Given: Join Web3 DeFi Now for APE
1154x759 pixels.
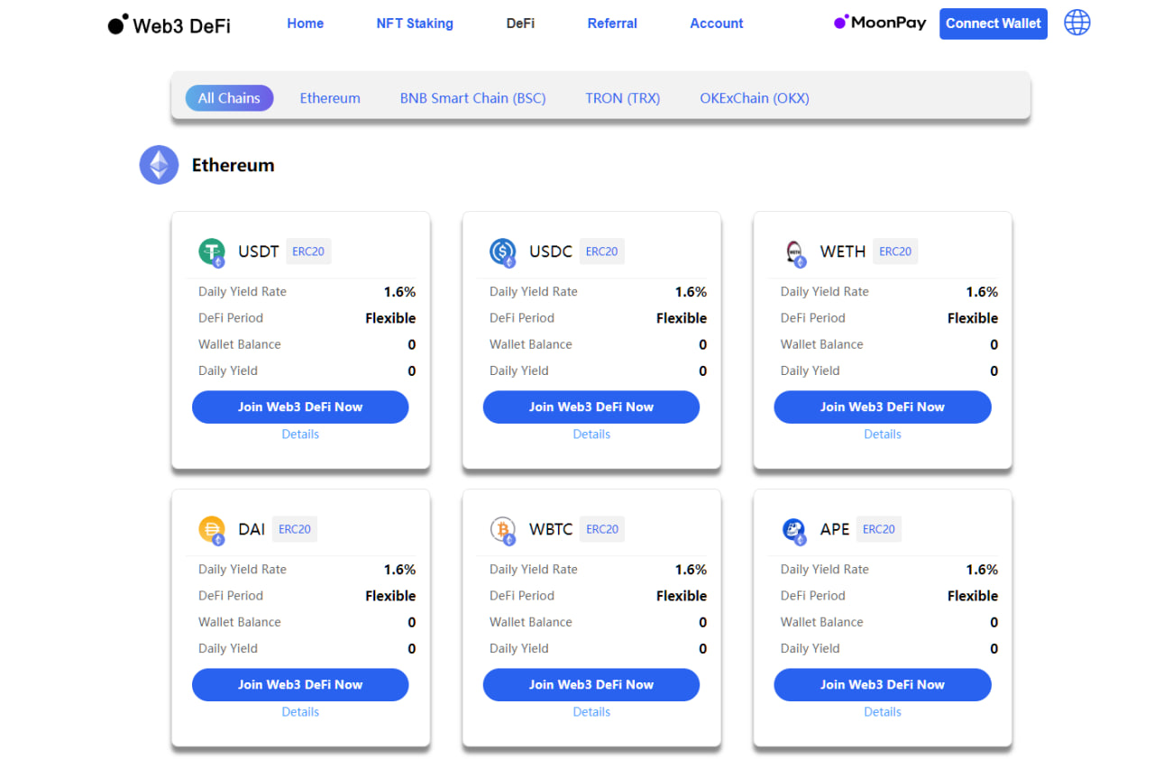Looking at the screenshot, I should [x=883, y=684].
